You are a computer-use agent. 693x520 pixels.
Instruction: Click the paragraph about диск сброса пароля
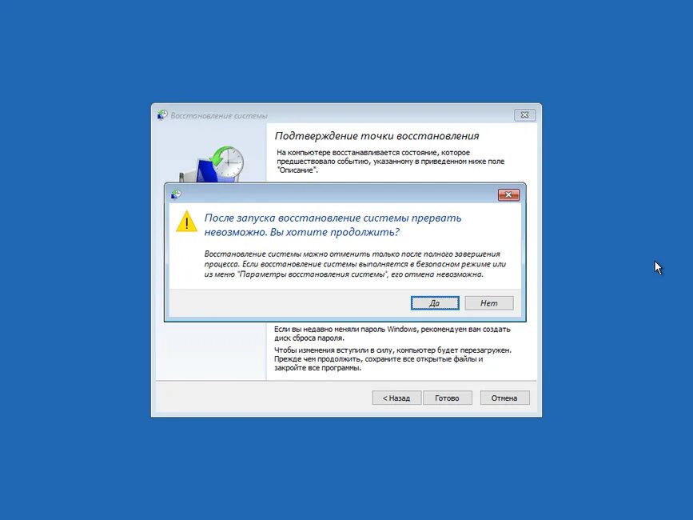(392, 334)
